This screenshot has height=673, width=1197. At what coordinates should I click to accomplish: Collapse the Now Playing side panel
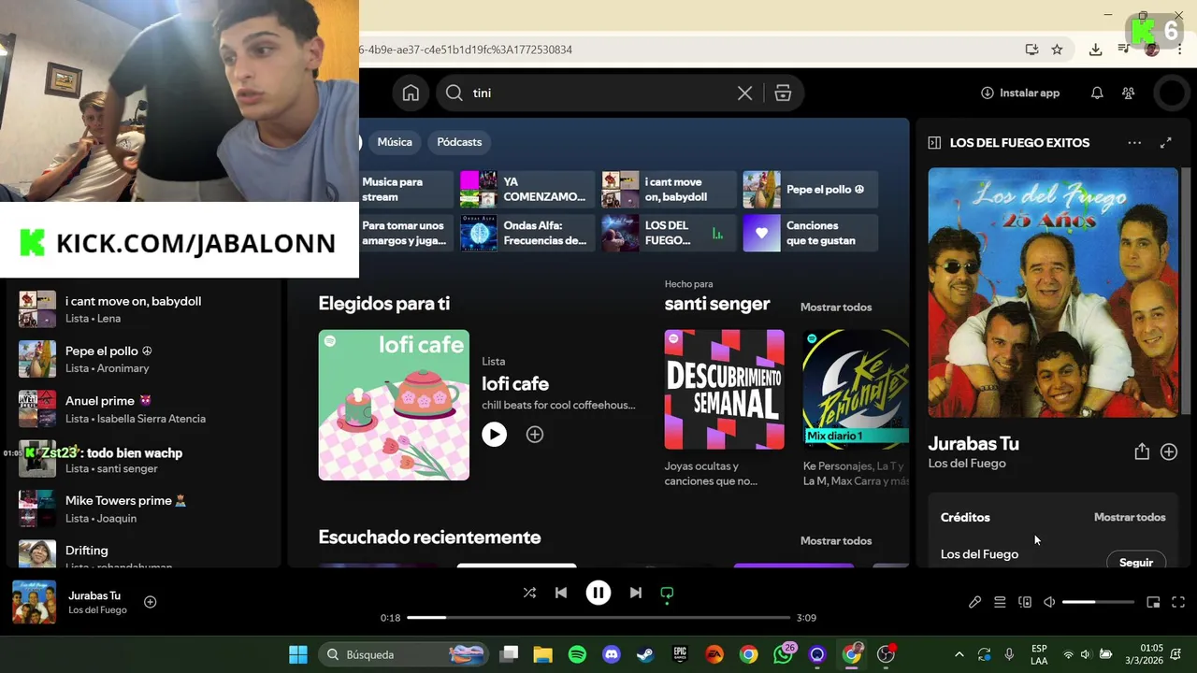934,143
